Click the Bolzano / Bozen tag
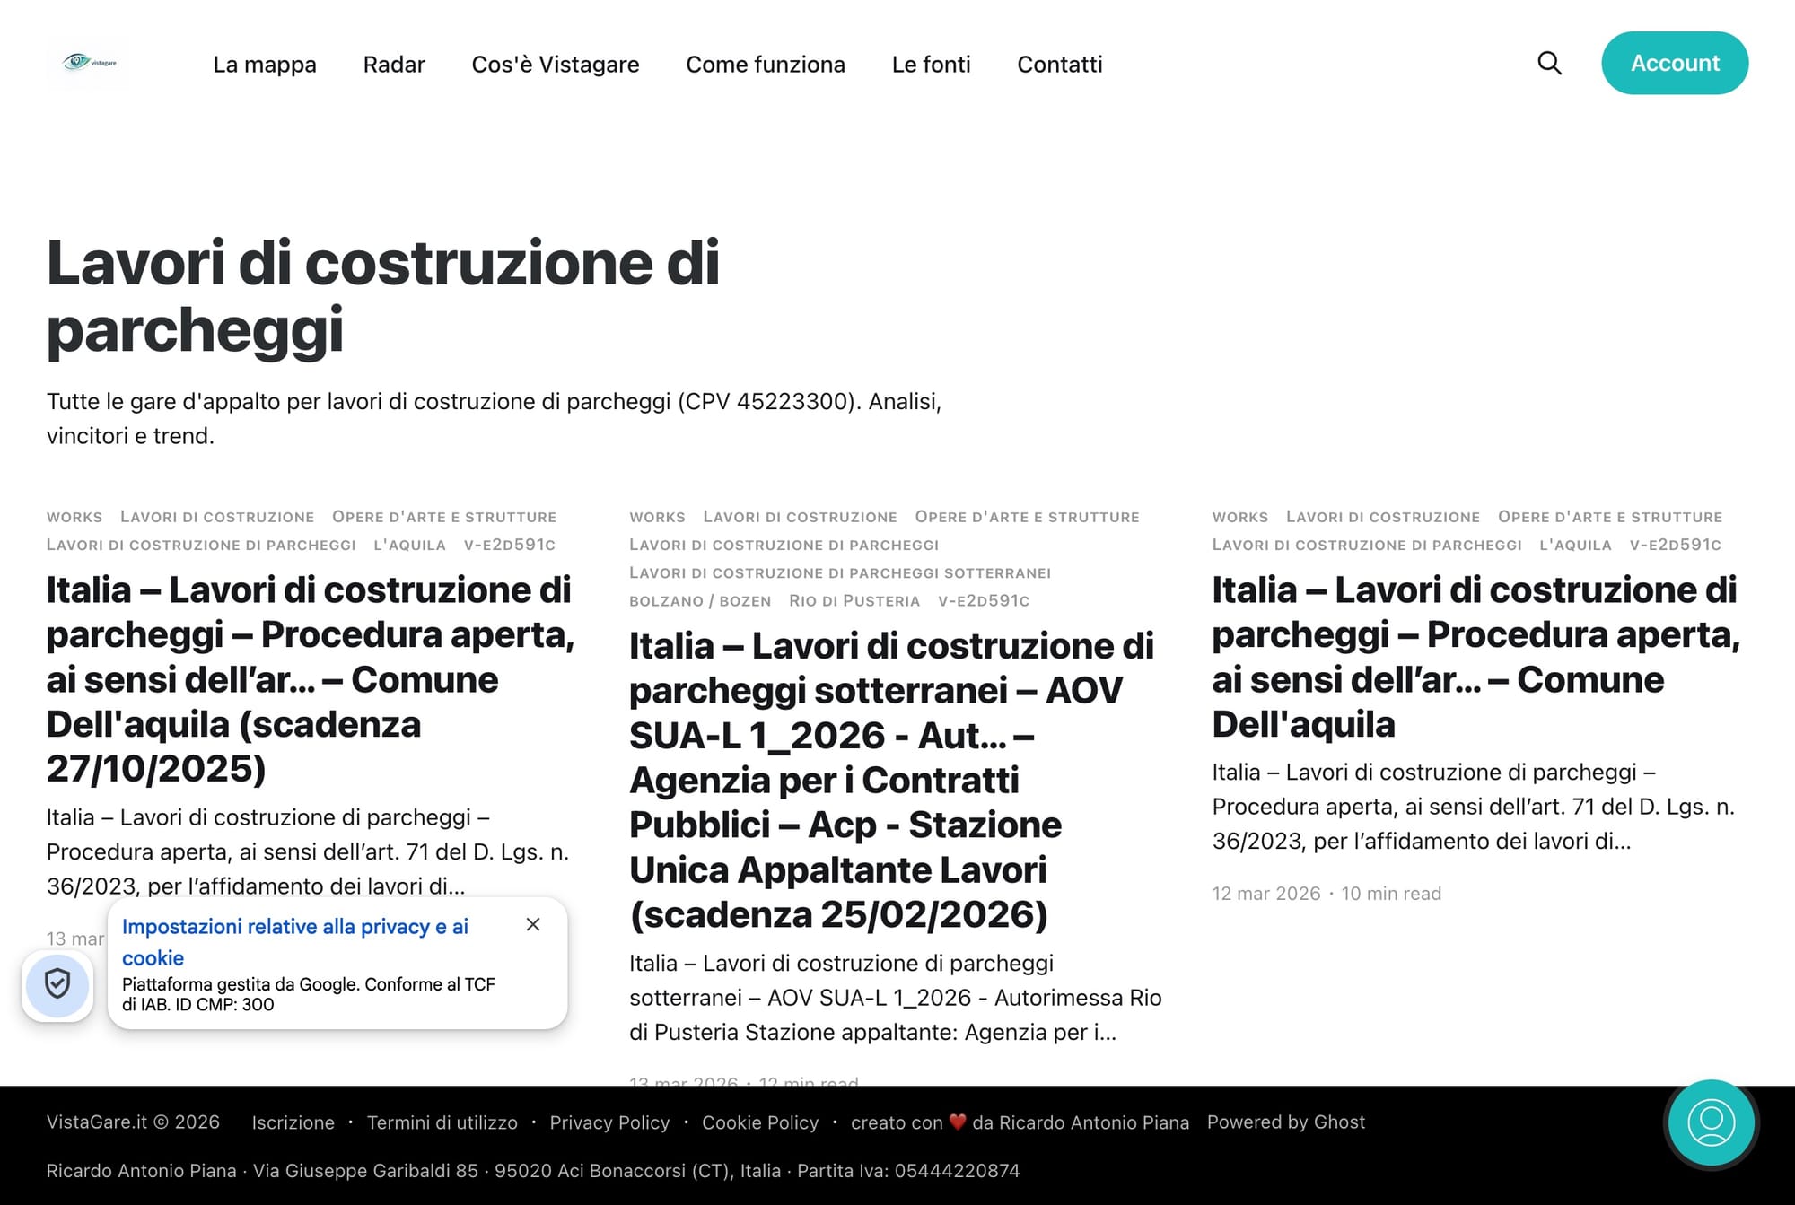The width and height of the screenshot is (1795, 1205). point(699,601)
